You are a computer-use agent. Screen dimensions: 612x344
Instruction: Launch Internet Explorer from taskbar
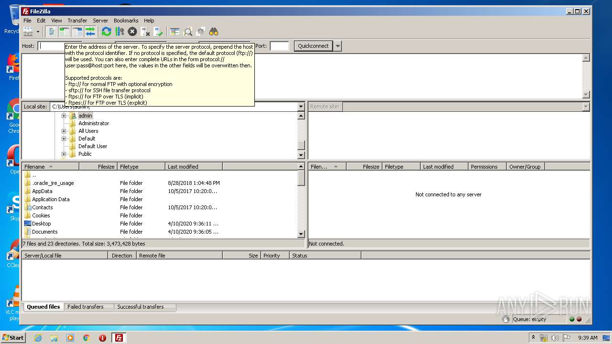point(38,338)
